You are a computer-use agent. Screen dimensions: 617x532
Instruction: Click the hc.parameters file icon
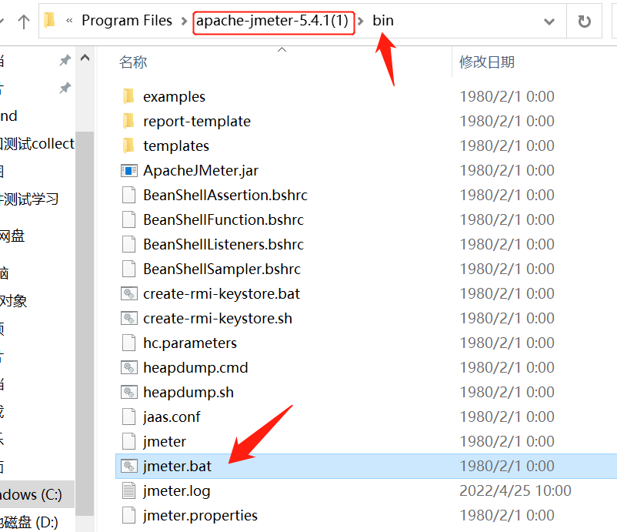(x=128, y=343)
